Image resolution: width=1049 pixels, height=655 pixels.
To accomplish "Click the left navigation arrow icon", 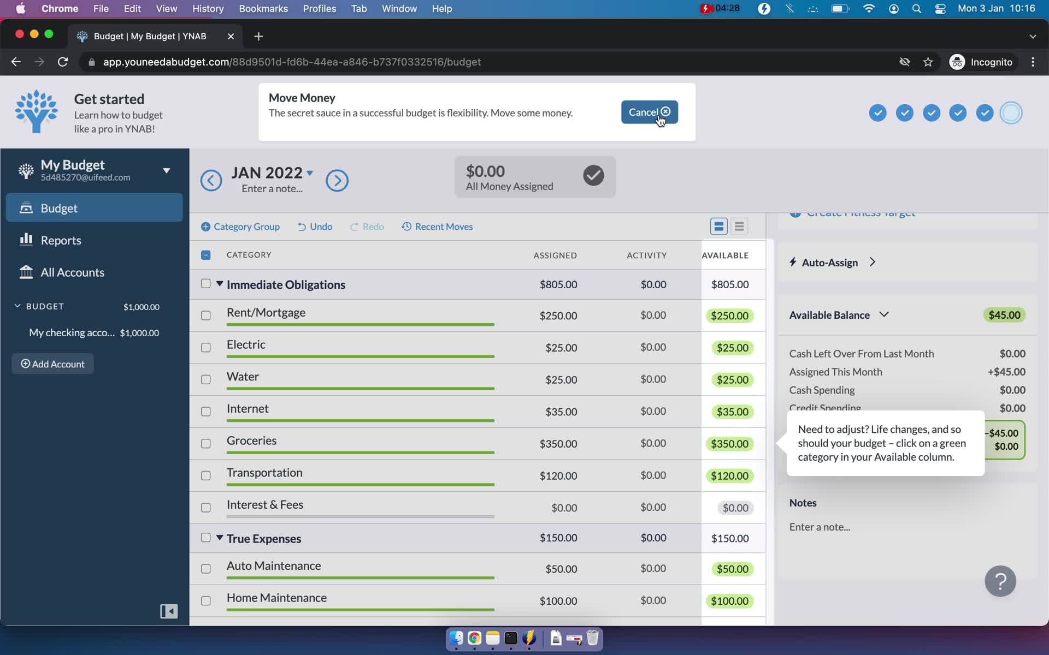I will [211, 180].
